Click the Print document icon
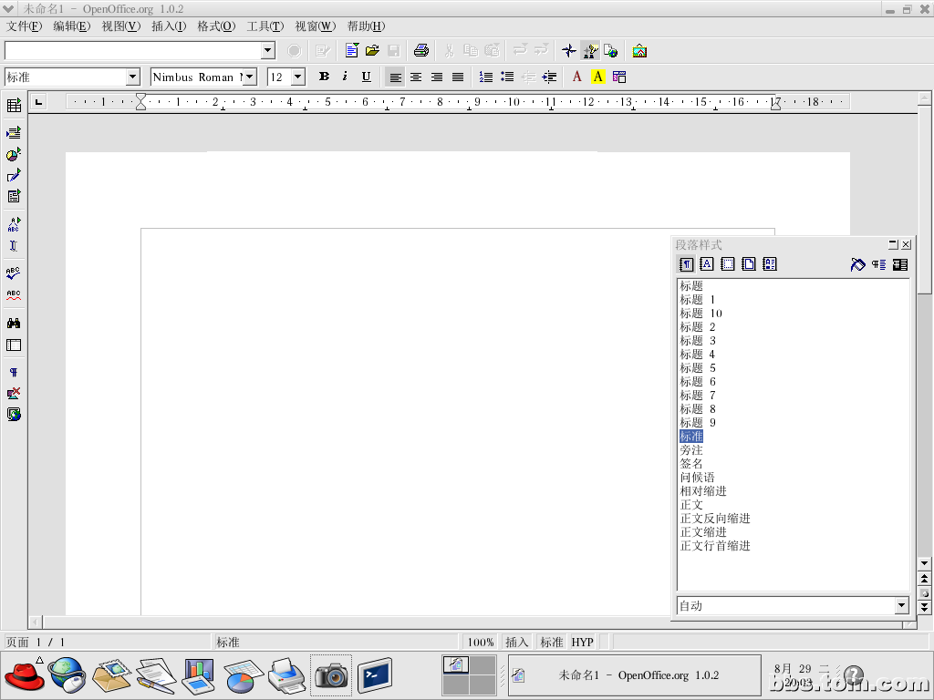The image size is (934, 700). (420, 51)
